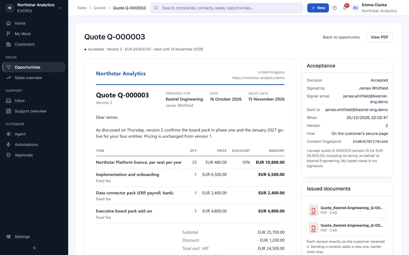This screenshot has width=409, height=255.
Task: Click the Executive board pack add-on row
Action: [x=190, y=214]
